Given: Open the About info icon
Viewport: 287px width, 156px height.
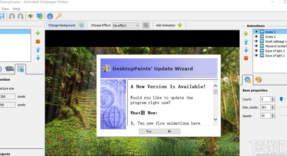Looking at the screenshot, I should (x=50, y=16).
